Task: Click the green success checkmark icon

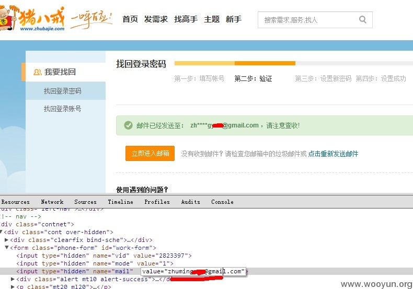Action: 128,125
